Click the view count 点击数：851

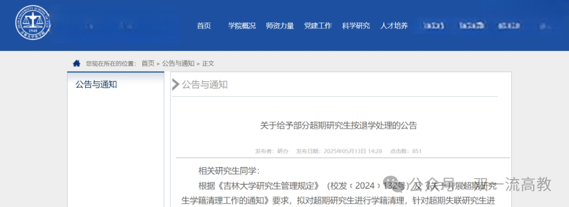(x=406, y=151)
